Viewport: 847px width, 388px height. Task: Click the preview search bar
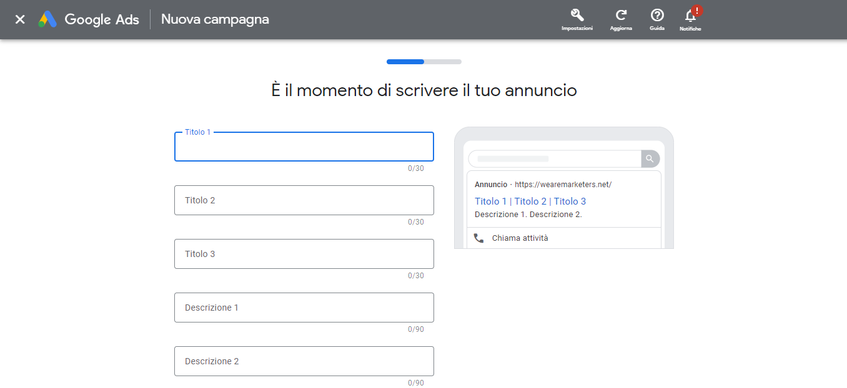tap(555, 159)
